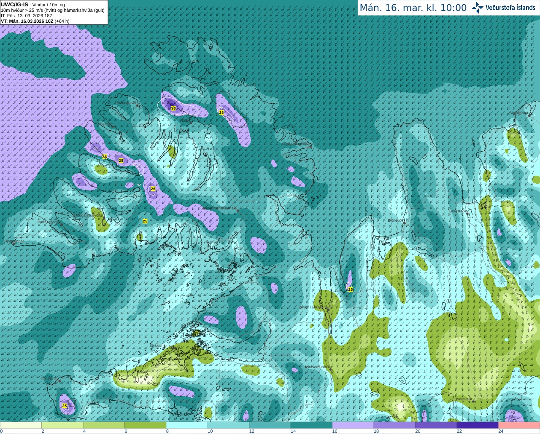Screen dimensions: 540x434
Task: Click the legend scale number 24
Action: point(500,431)
